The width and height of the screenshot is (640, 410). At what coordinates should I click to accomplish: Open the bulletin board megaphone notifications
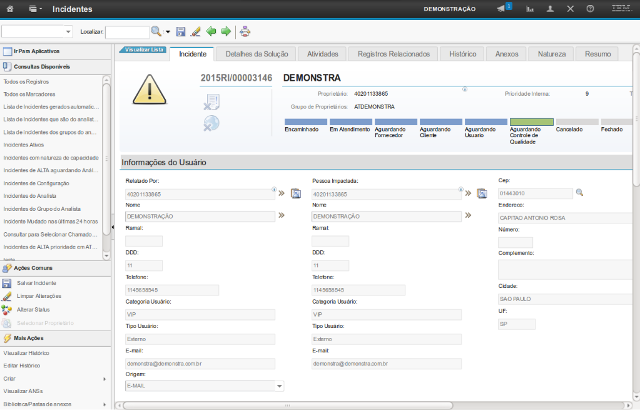501,9
